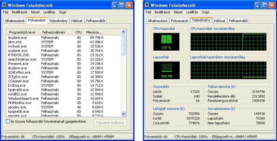Image resolution: width=277 pixels, height=141 pixels.
Task: Select the rundll32.exe process row
Action: click(64, 94)
